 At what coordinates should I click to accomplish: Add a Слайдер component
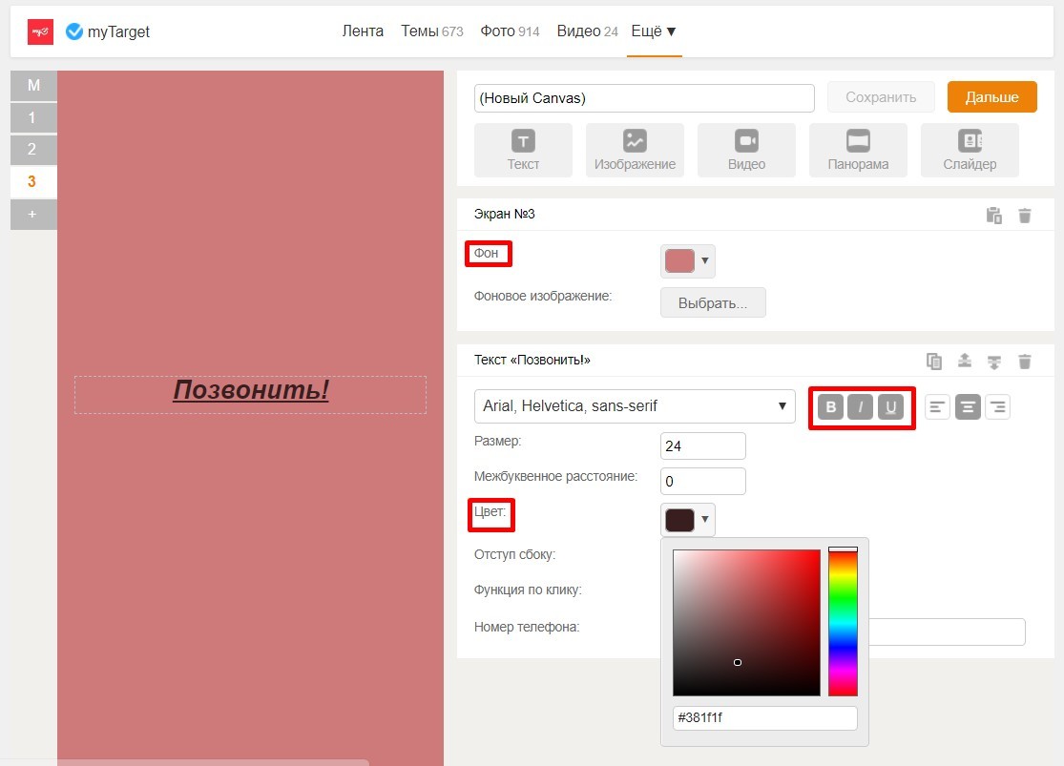point(970,150)
